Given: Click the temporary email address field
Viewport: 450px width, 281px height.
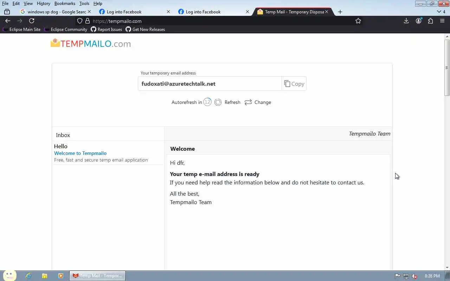Looking at the screenshot, I should click(x=210, y=84).
